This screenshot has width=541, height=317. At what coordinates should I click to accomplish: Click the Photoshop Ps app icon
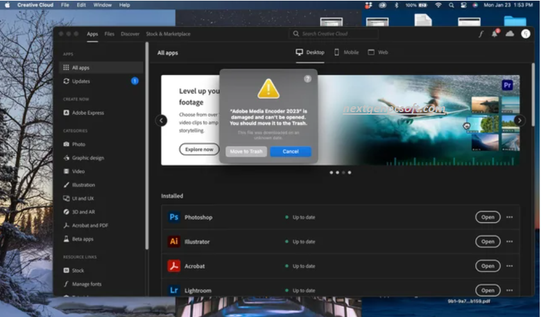[174, 217]
